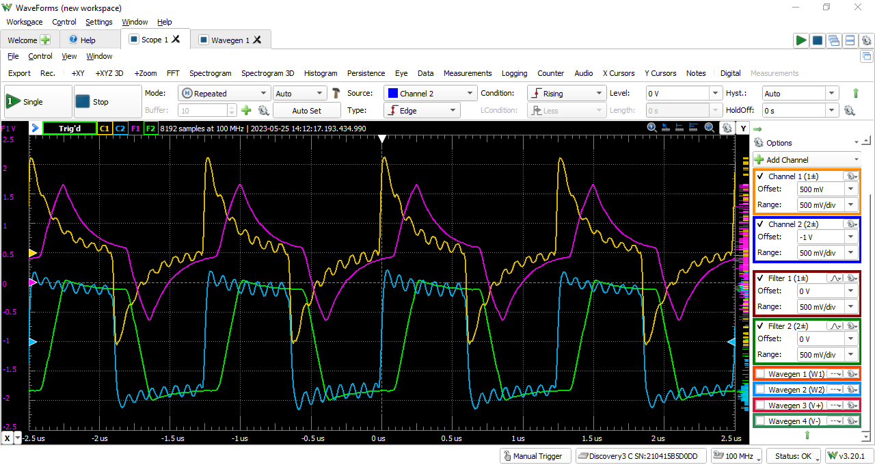This screenshot has height=465, width=875.
Task: Click the green up arrow beside Hyst. field
Action: click(855, 93)
